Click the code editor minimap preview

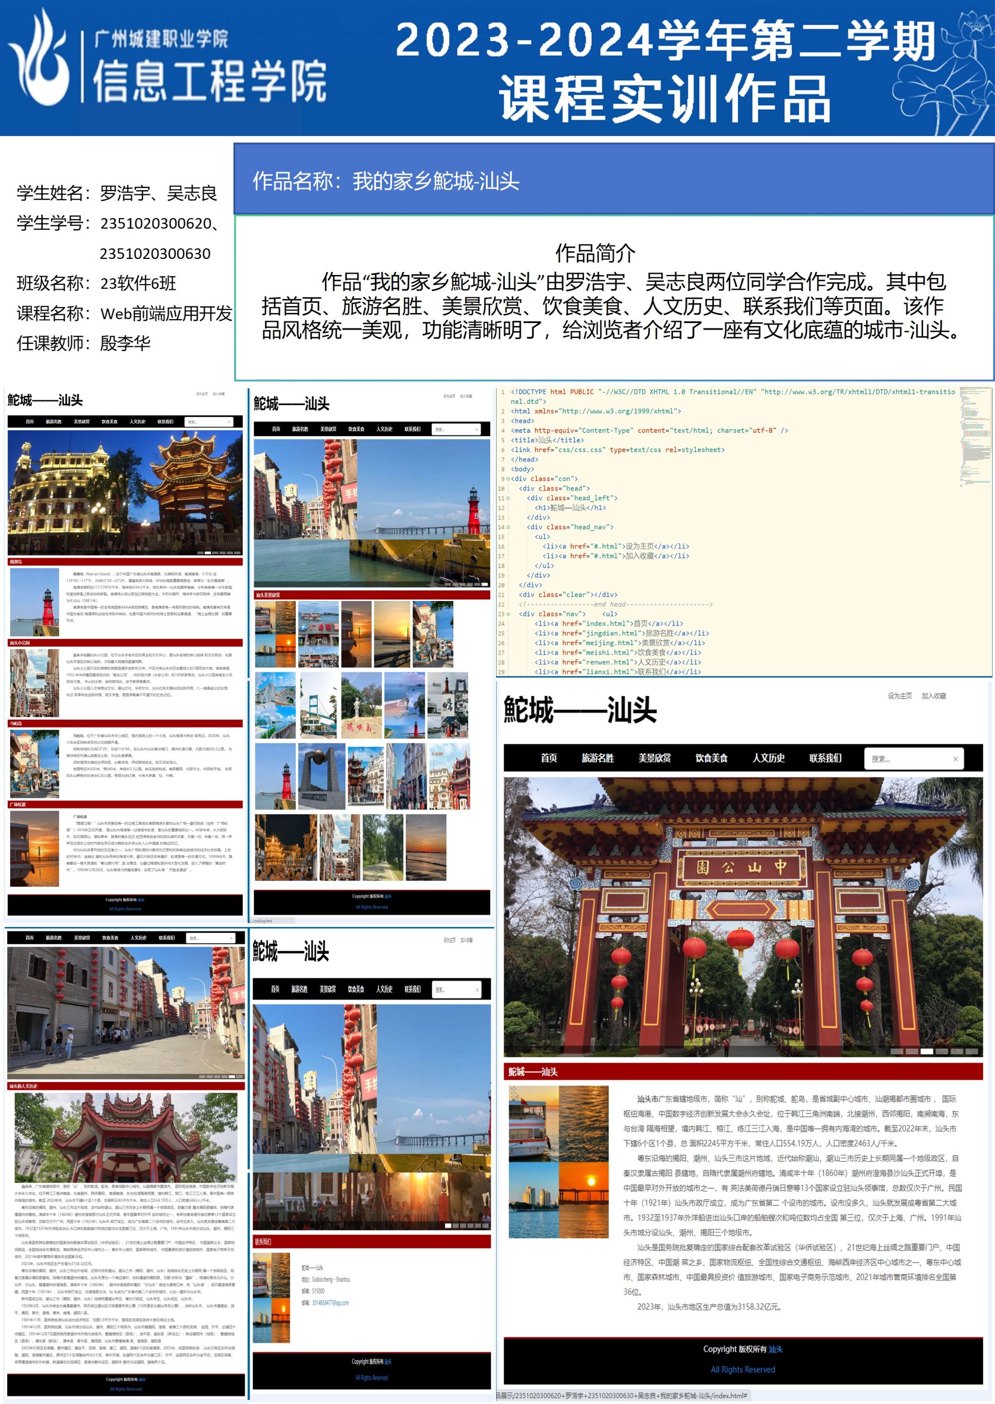pyautogui.click(x=975, y=435)
